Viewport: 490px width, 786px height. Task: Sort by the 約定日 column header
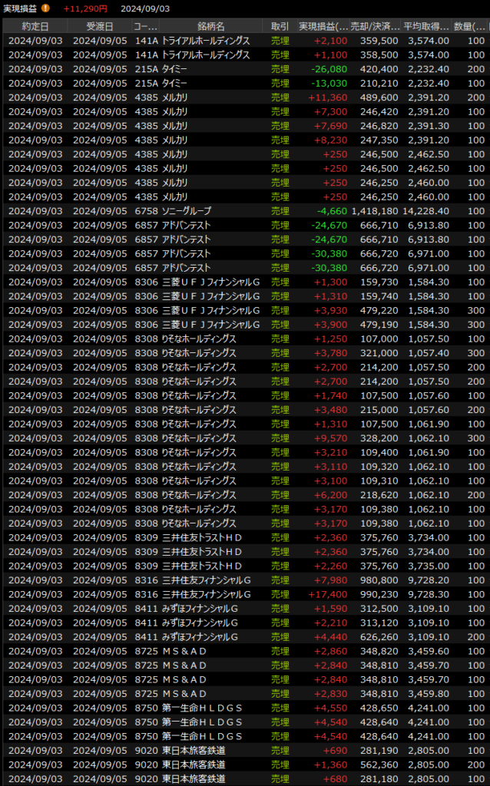(34, 26)
